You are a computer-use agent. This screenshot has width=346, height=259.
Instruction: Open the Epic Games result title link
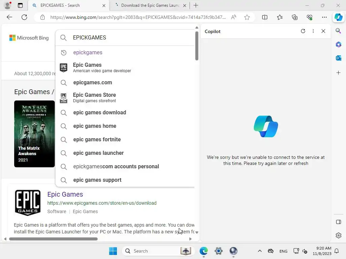point(65,194)
